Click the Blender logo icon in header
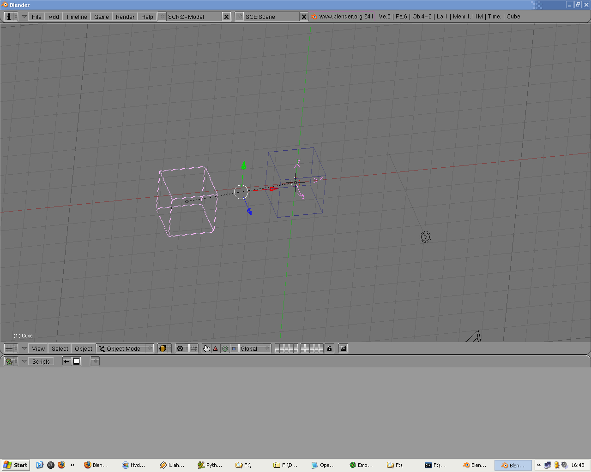The height and width of the screenshot is (472, 591). tap(314, 17)
